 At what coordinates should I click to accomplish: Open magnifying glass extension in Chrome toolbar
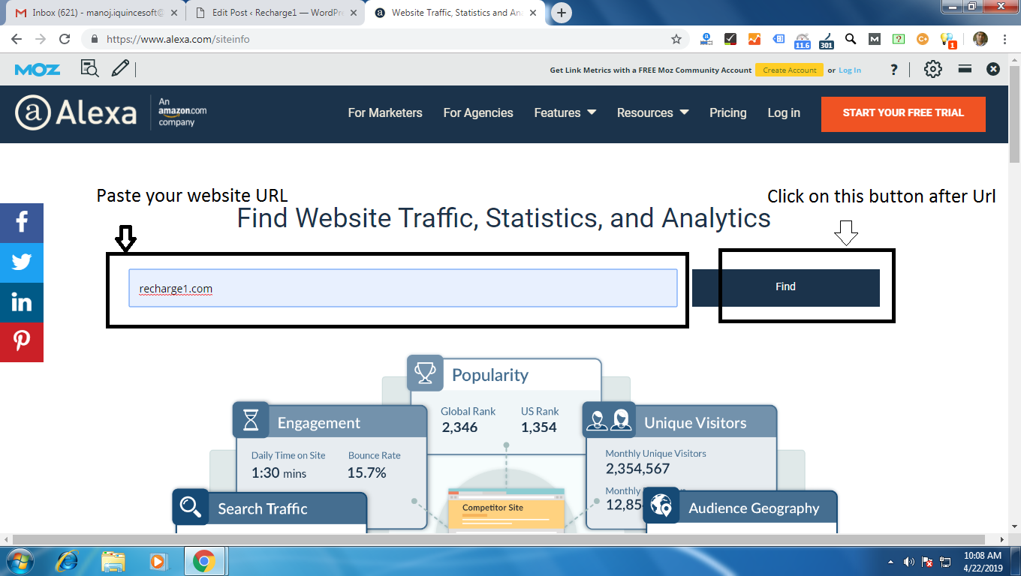tap(851, 39)
